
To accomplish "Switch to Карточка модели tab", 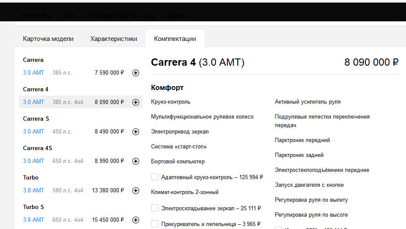I will [x=48, y=39].
